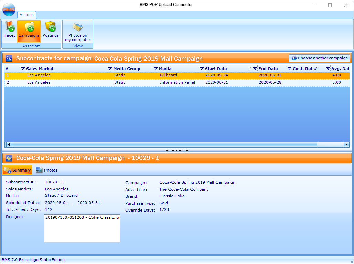This screenshot has height=264, width=354.
Task: Open filter for End Date column
Action: point(289,69)
